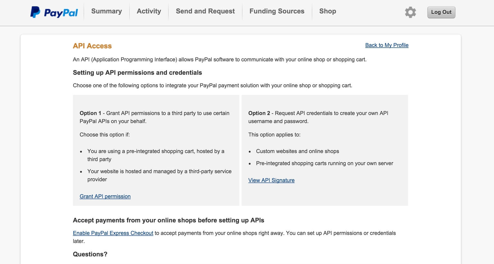The height and width of the screenshot is (264, 494).
Task: Open the settings gear icon
Action: (410, 12)
